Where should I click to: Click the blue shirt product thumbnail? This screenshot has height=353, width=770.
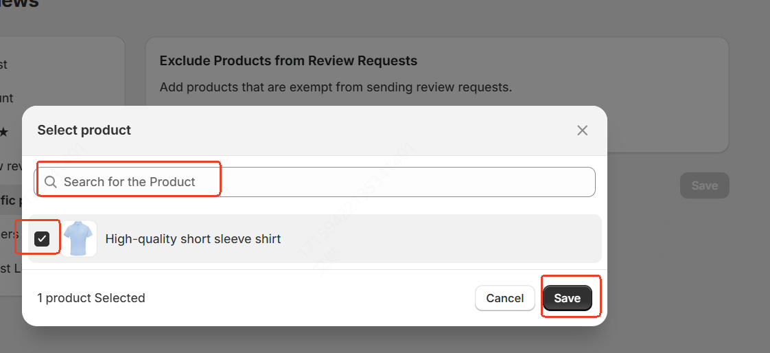(x=79, y=239)
